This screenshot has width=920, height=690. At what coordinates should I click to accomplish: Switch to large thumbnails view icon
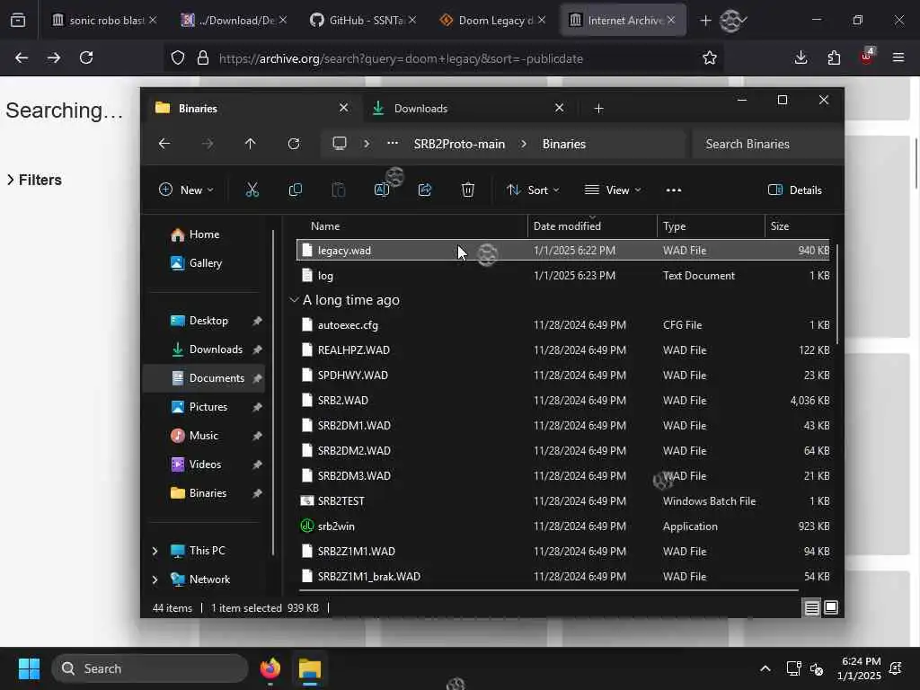pos(831,608)
